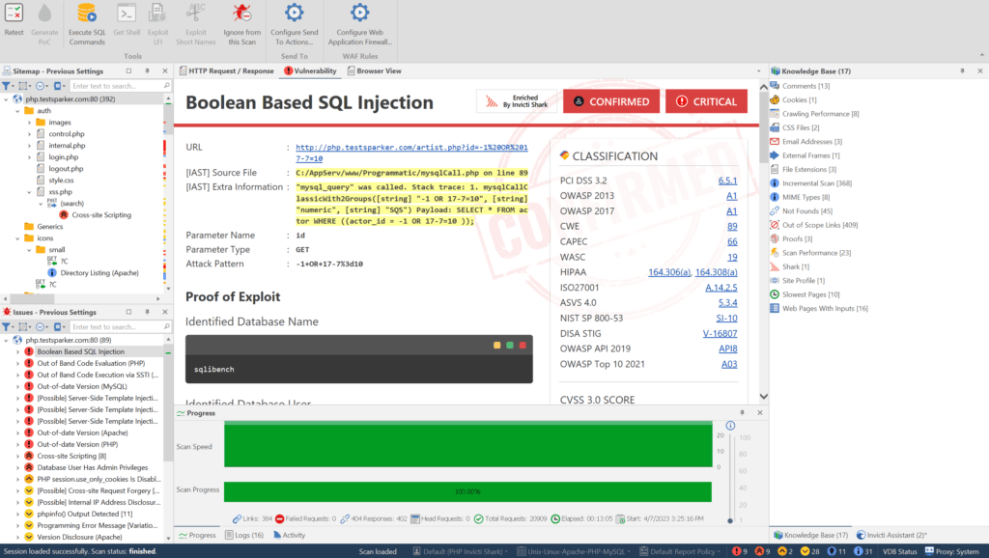The width and height of the screenshot is (989, 558).
Task: Pin the Progress panel
Action: point(743,412)
